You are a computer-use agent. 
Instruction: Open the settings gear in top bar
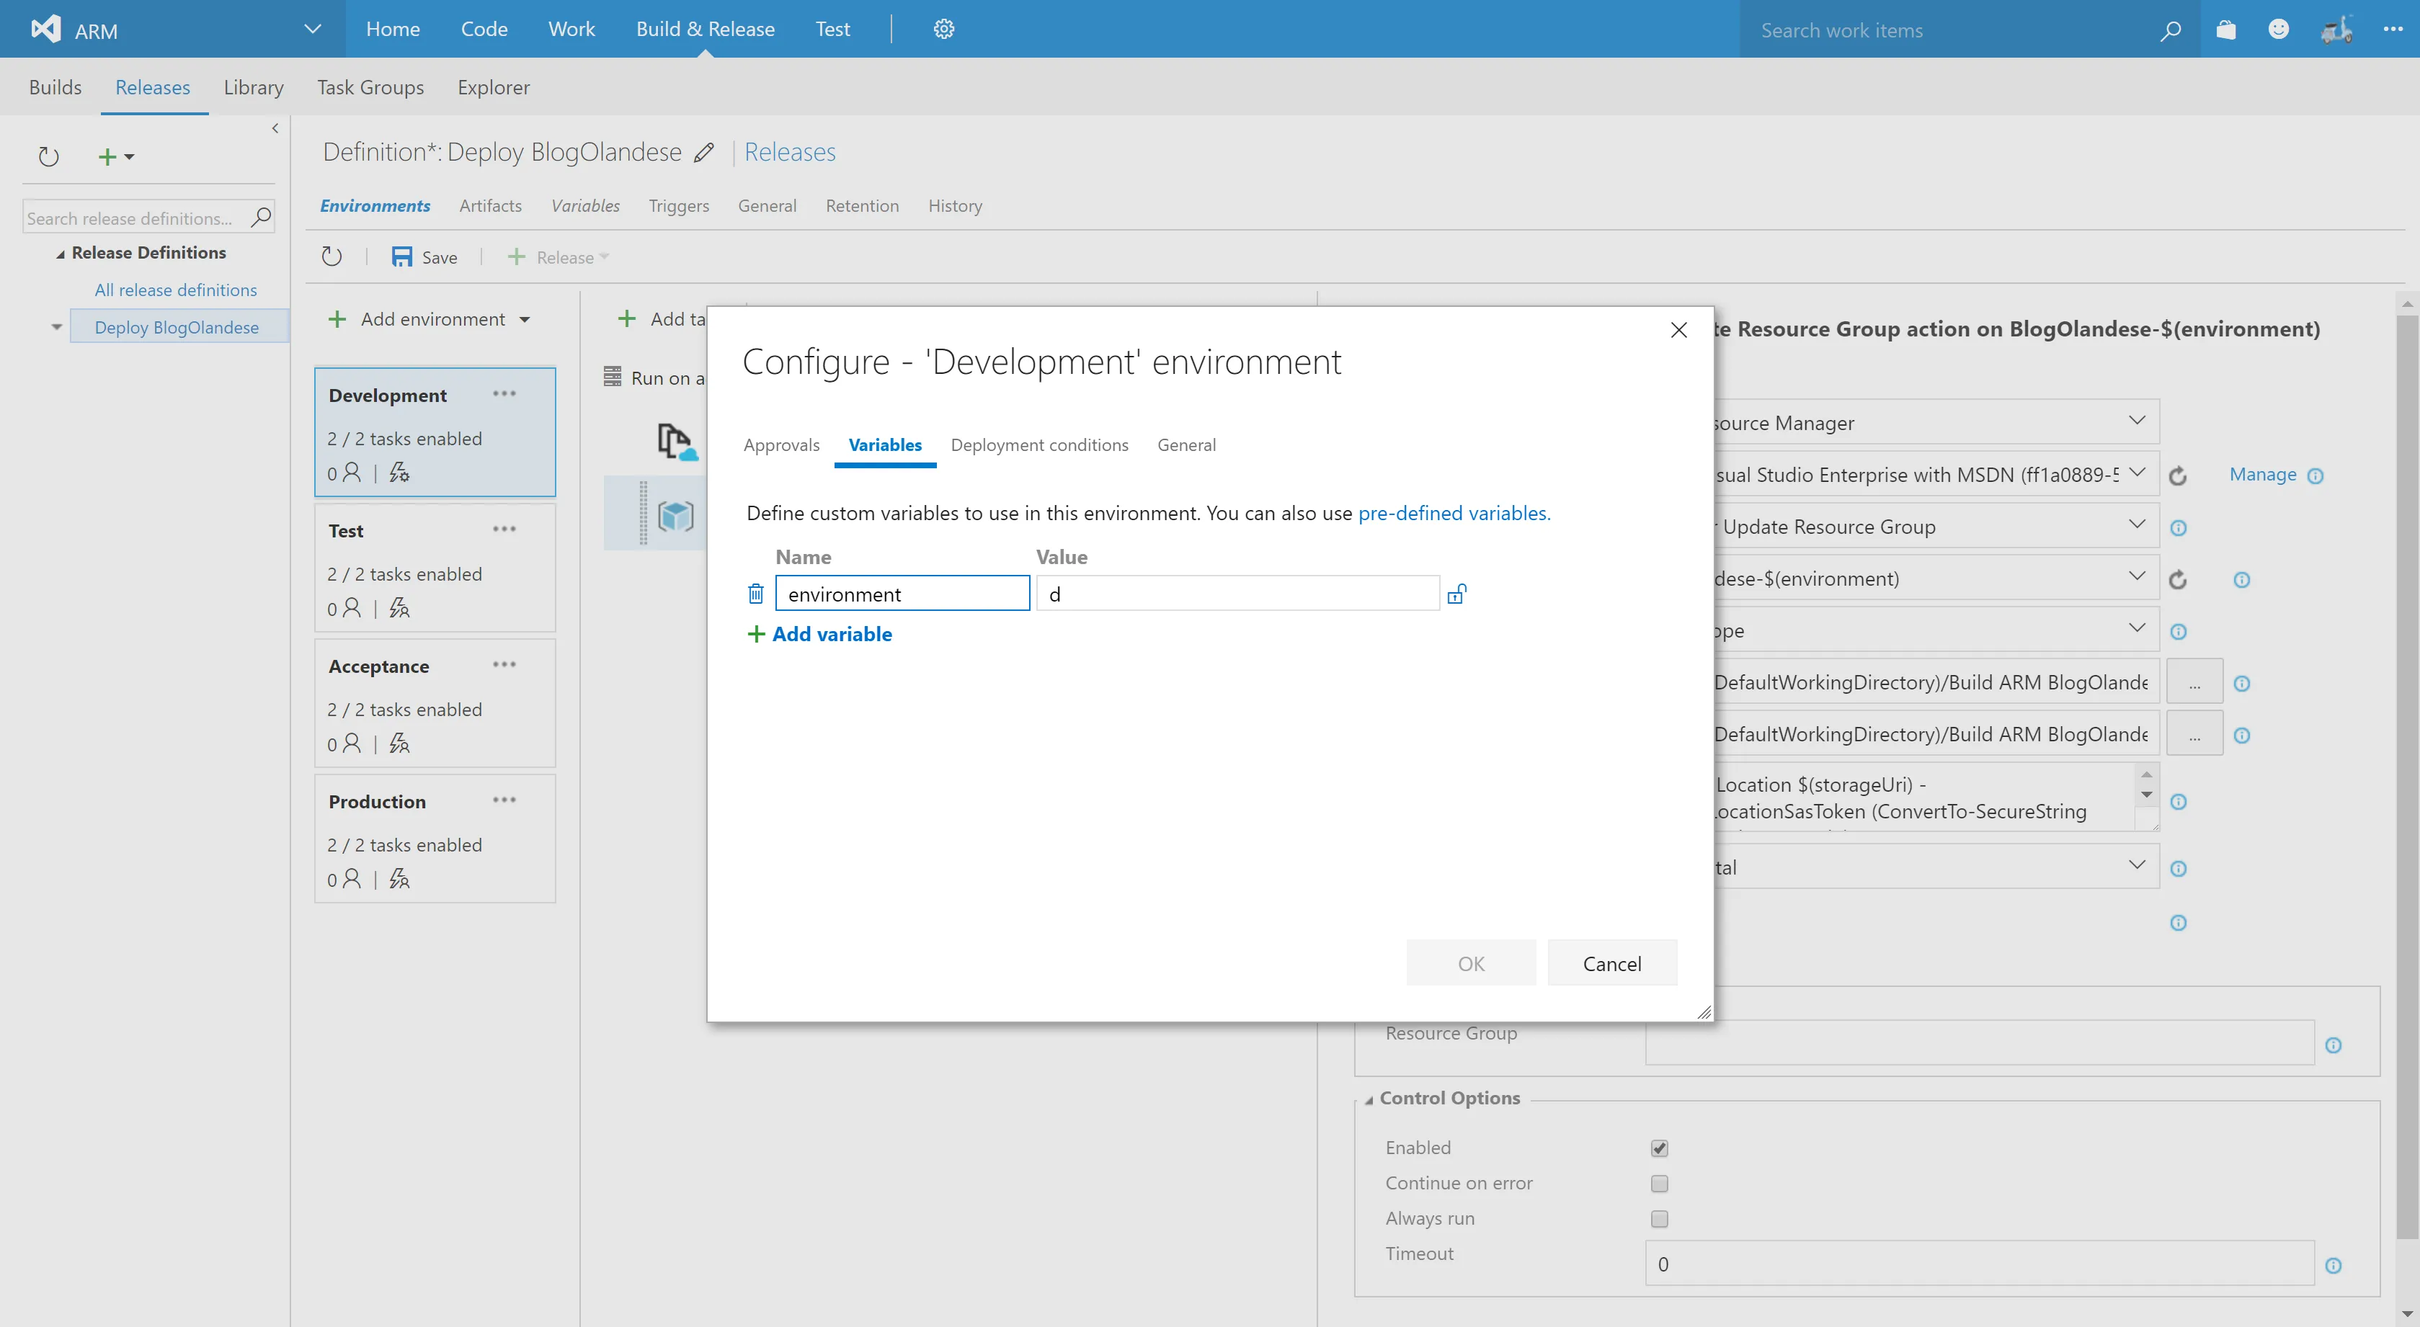point(943,29)
